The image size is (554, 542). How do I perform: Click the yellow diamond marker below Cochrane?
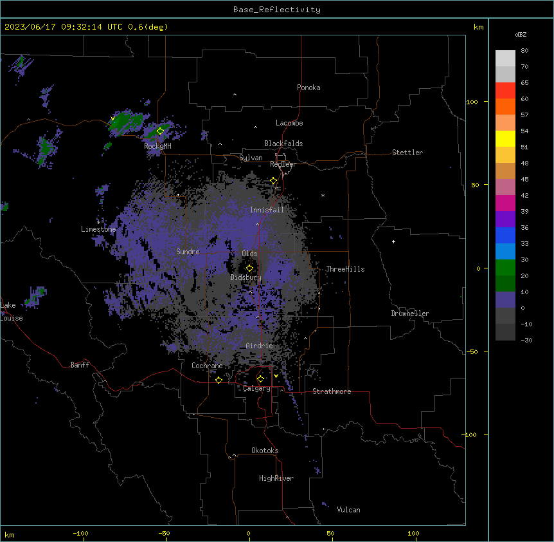pos(219,380)
